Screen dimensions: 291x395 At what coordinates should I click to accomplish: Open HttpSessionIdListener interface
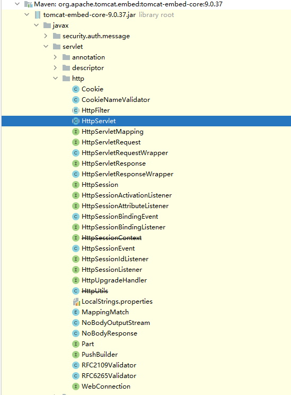click(x=115, y=259)
